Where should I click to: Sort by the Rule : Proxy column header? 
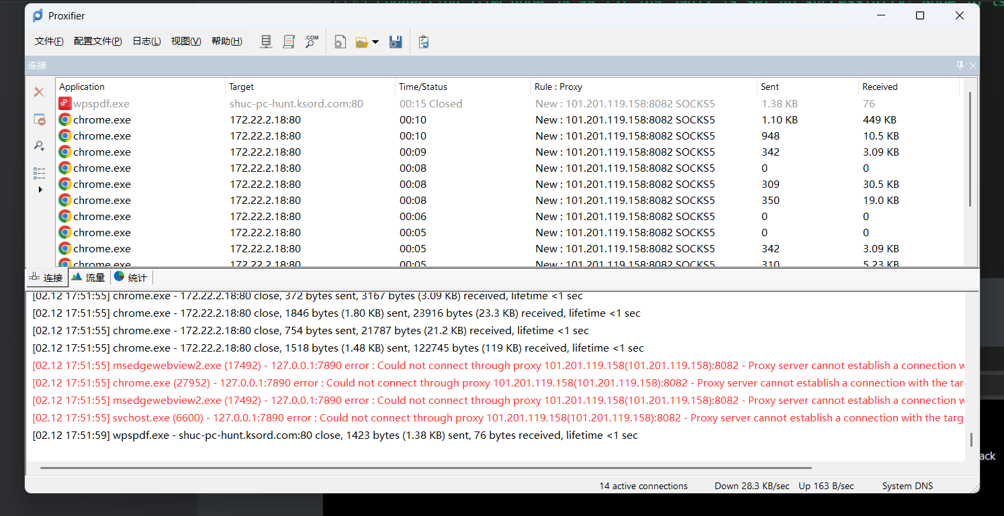point(644,87)
